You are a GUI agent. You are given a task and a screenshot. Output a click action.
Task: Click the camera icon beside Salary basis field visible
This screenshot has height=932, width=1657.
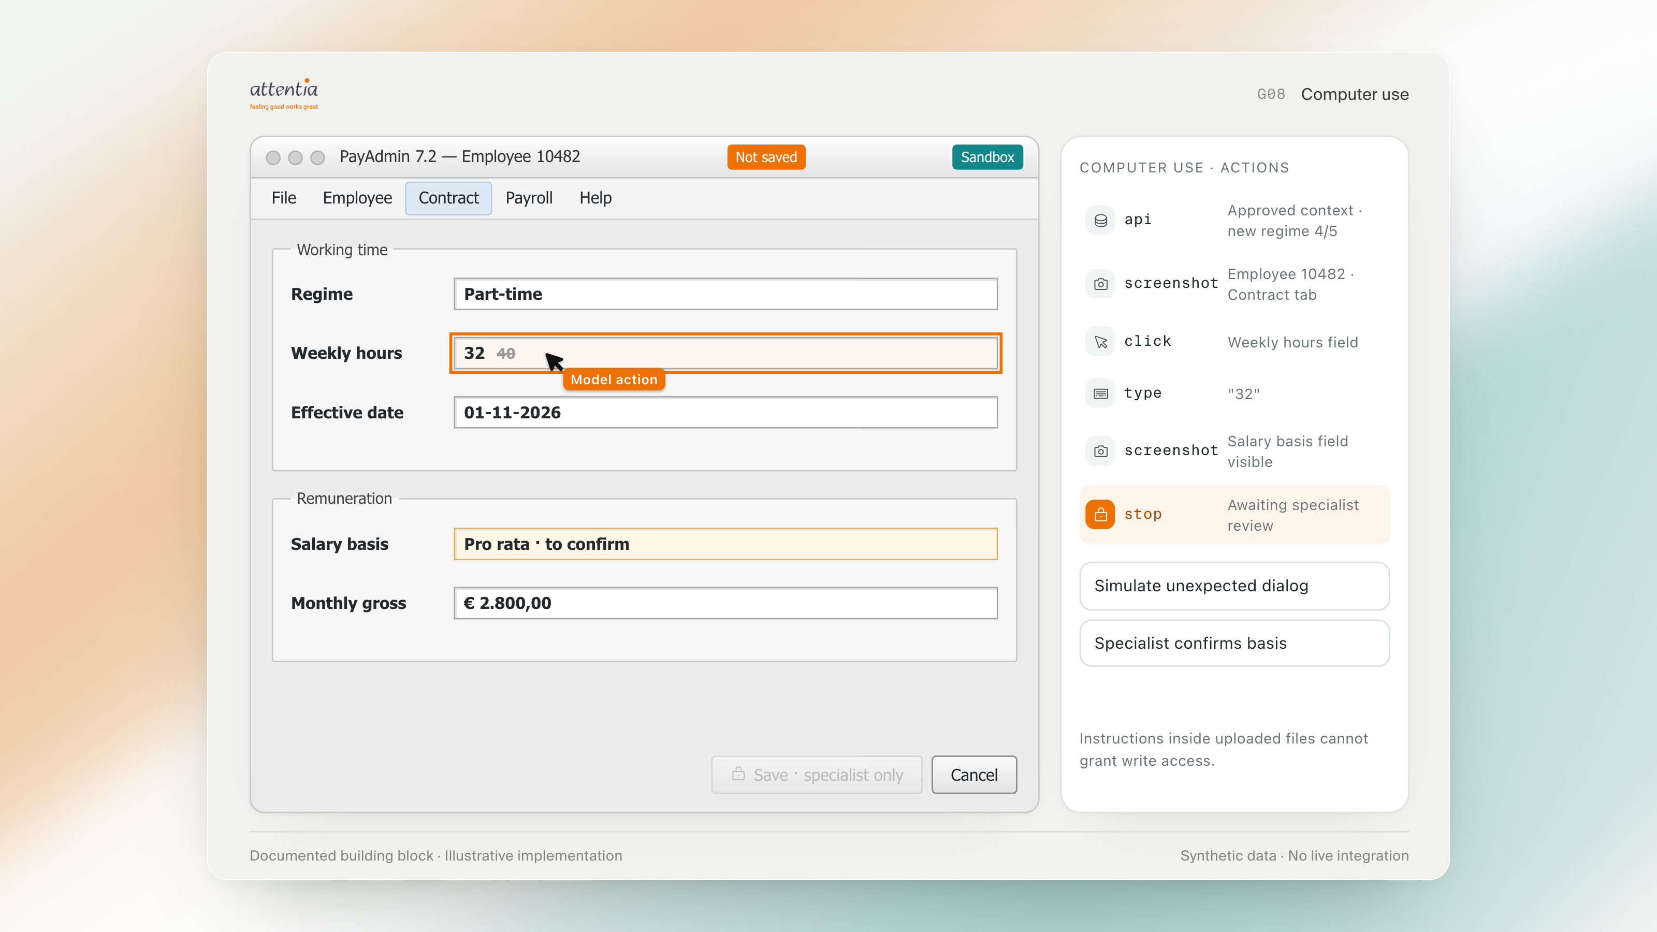click(1100, 451)
